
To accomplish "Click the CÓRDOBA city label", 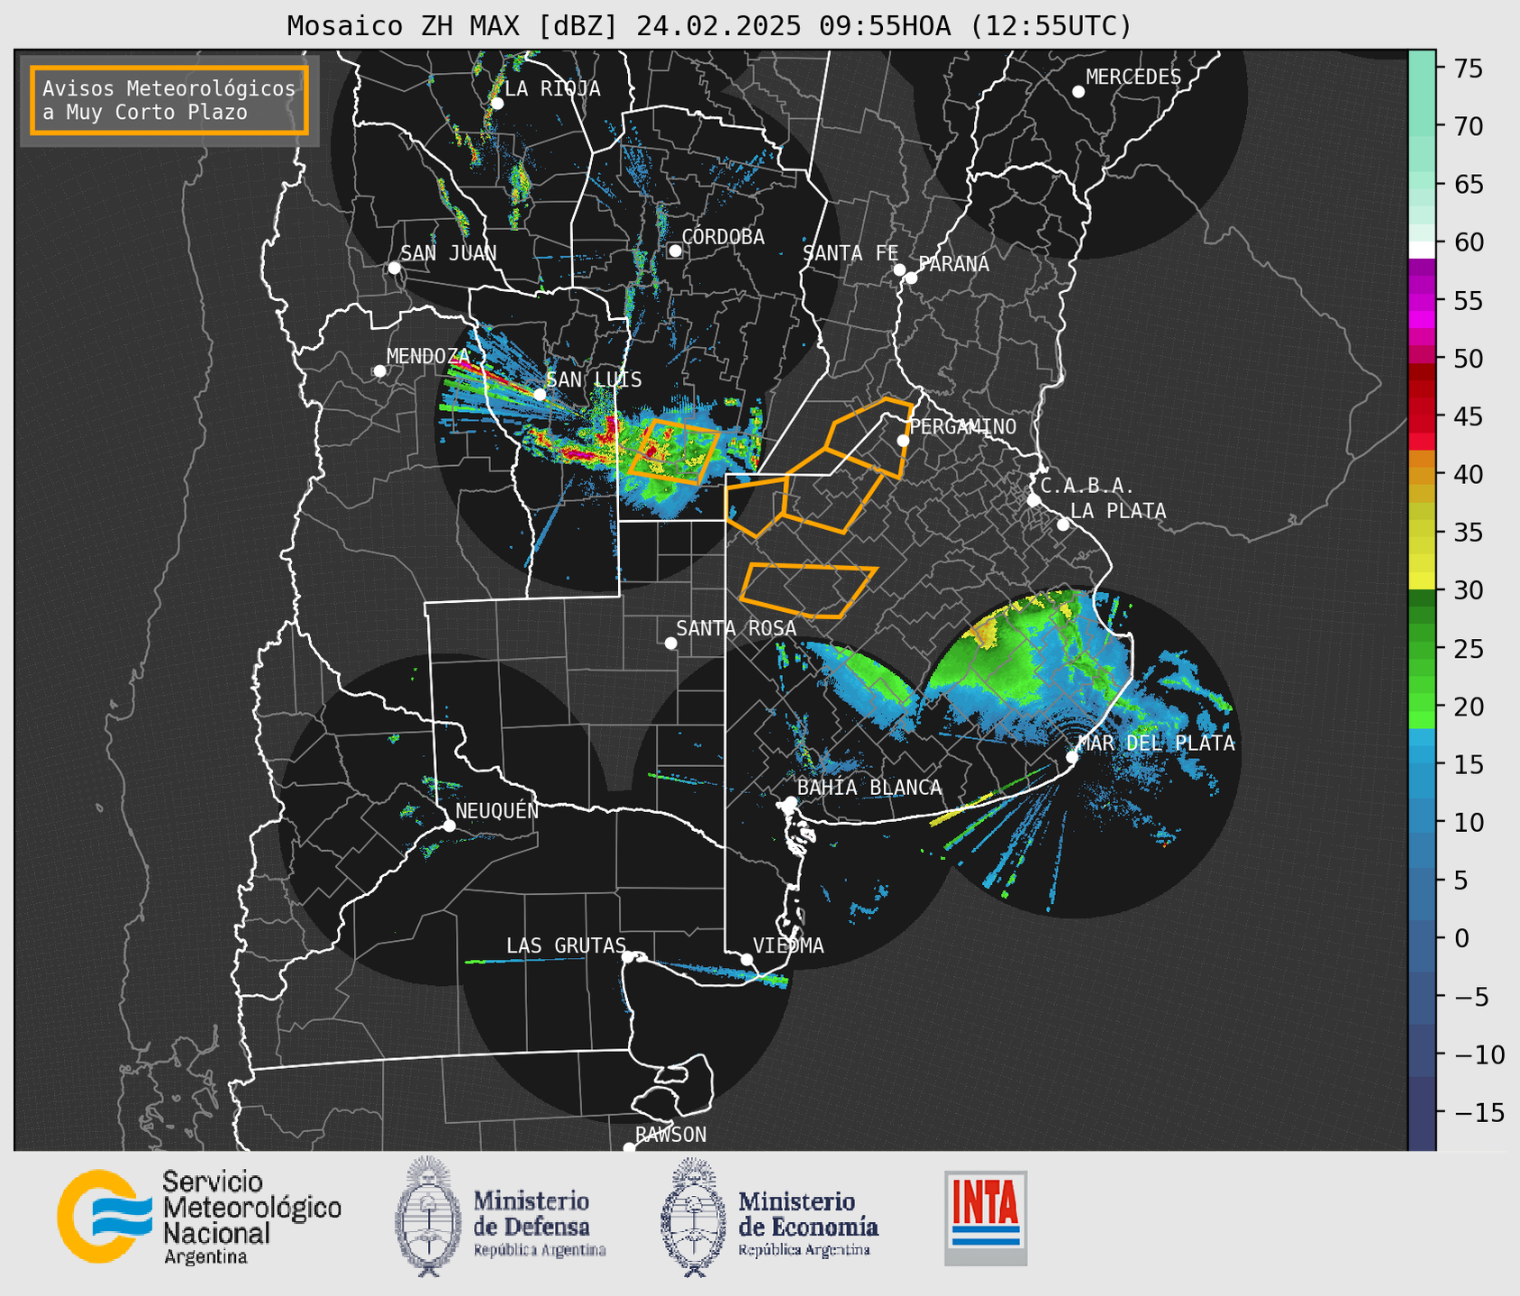I will click(723, 237).
